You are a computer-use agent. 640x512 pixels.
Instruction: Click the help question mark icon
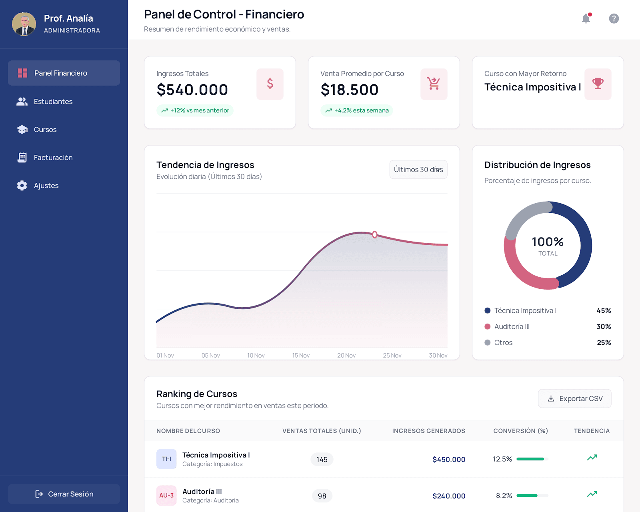614,18
